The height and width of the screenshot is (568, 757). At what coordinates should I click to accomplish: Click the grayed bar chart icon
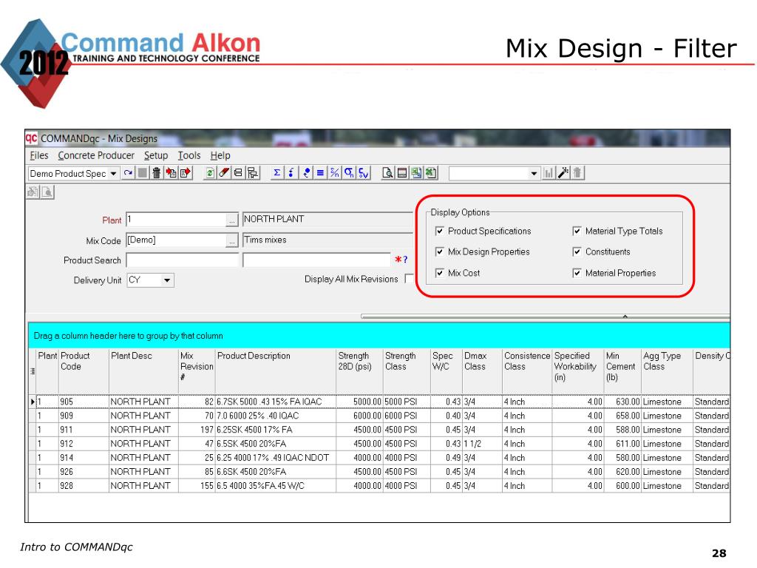tap(548, 173)
